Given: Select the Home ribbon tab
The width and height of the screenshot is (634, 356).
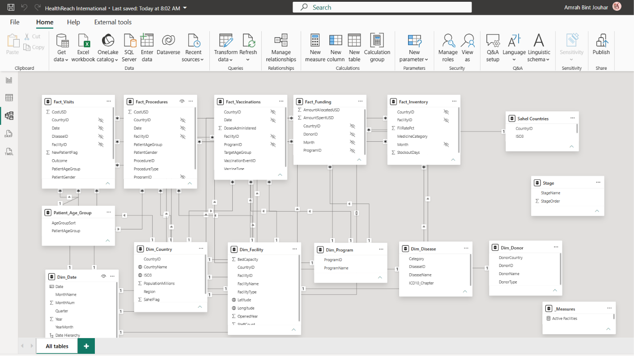Looking at the screenshot, I should (45, 22).
